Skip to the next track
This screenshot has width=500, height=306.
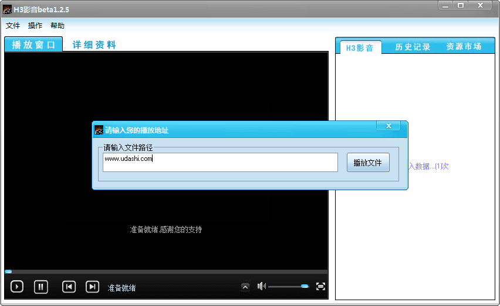[x=92, y=287]
